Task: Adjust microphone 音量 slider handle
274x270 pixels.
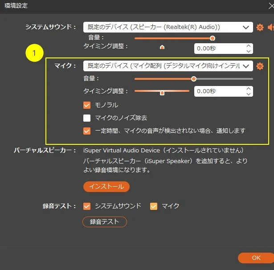Action: pos(194,79)
